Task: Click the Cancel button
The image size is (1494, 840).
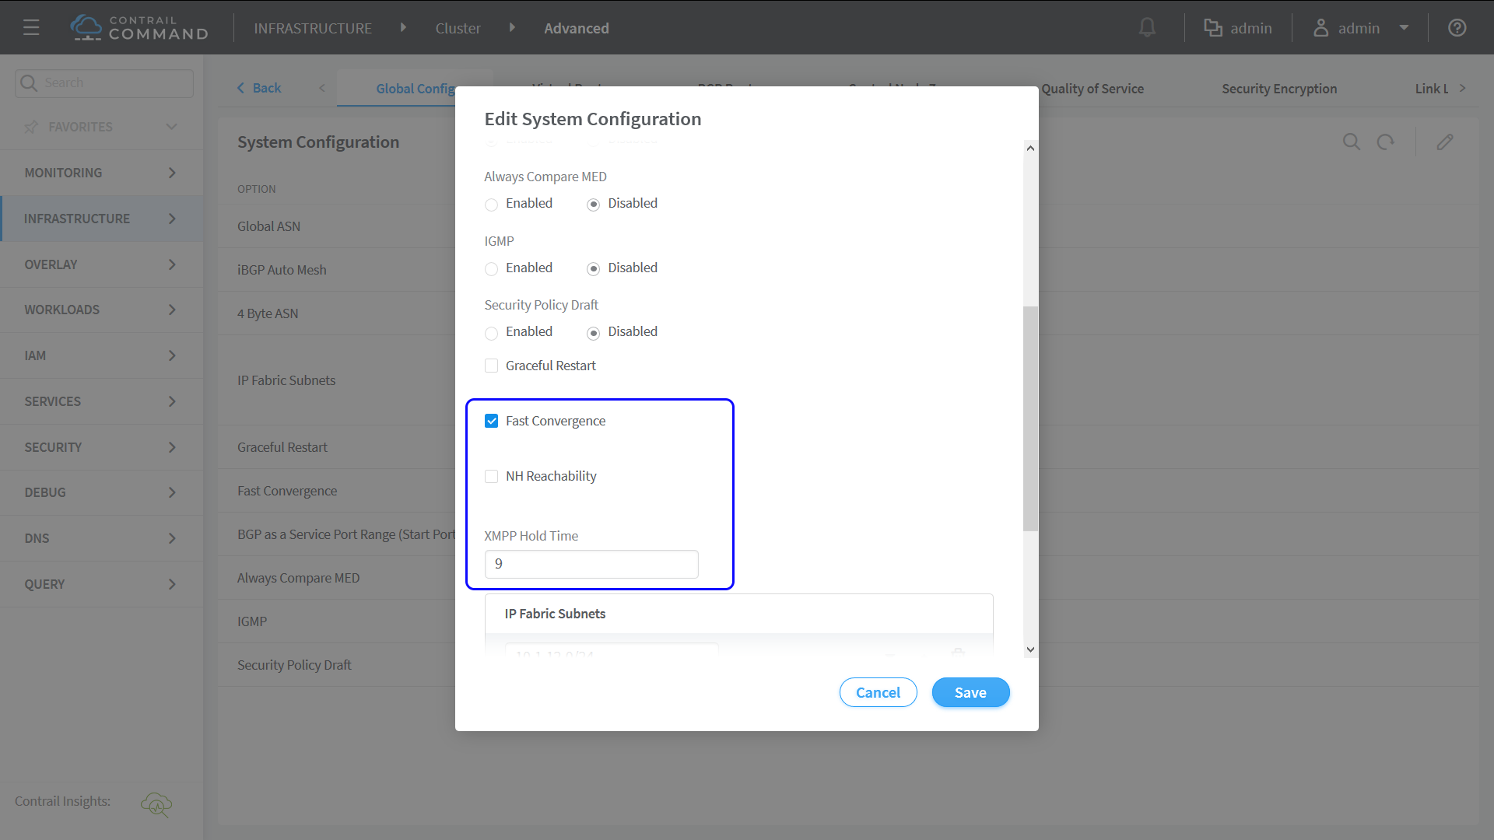Action: (878, 692)
